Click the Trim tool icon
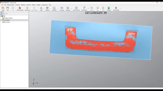The width and height of the screenshot is (163, 91). (x=98, y=8)
